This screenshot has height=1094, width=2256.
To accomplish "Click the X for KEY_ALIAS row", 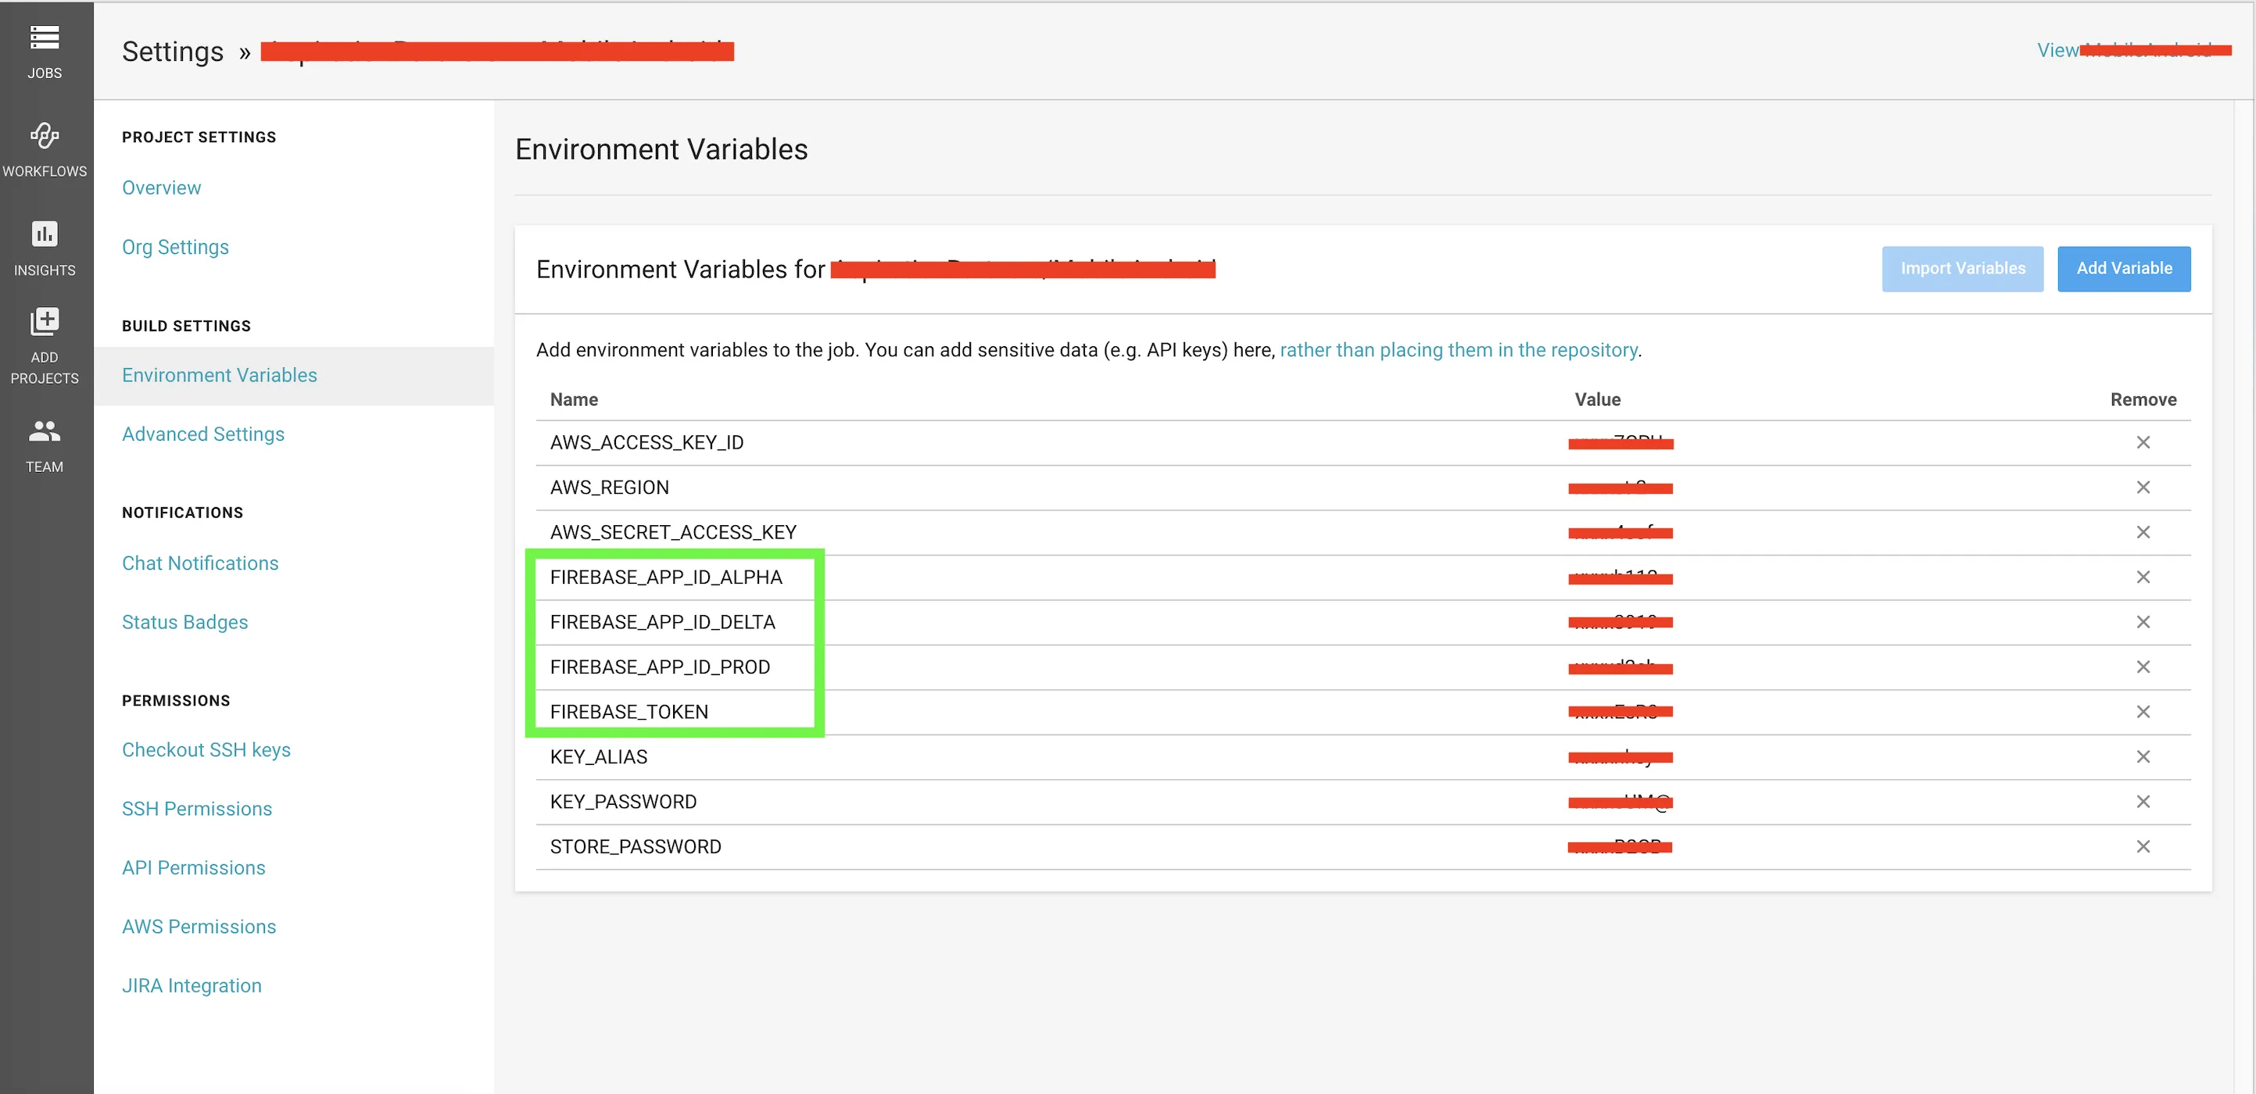I will 2142,757.
